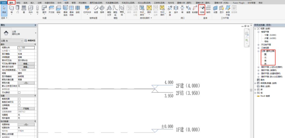This screenshot has height=138, width=285.
Task: Select the 模型文字 (Model Text) tool
Action: (x=109, y=11)
